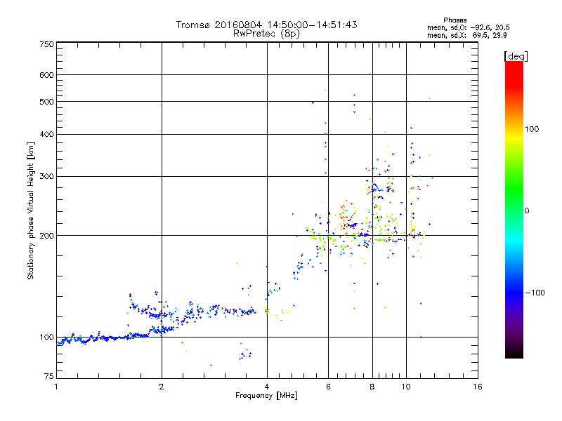Image resolution: width=562 pixels, height=421 pixels.
Task: Click the colorbar tick label "-100"
Action: (x=535, y=293)
